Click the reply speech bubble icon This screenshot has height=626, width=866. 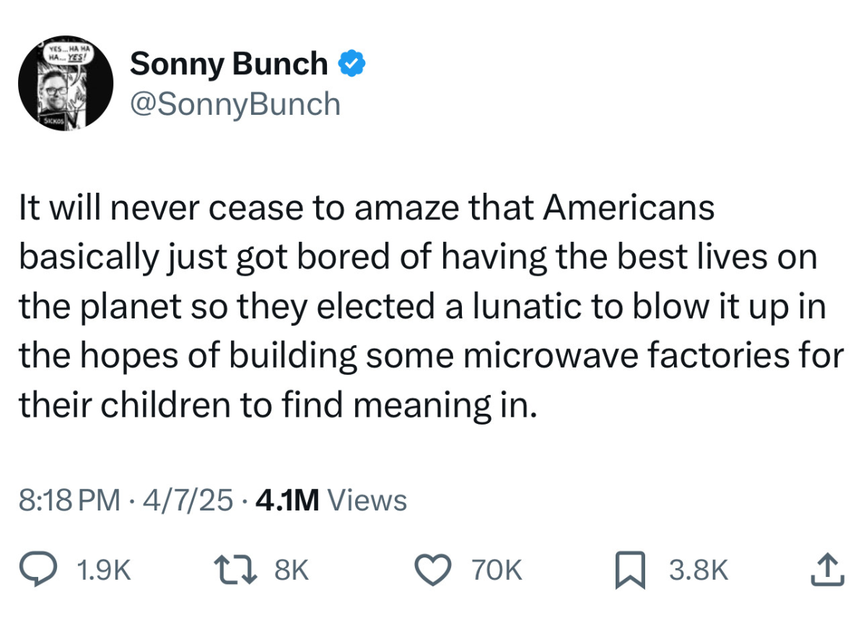click(x=42, y=570)
